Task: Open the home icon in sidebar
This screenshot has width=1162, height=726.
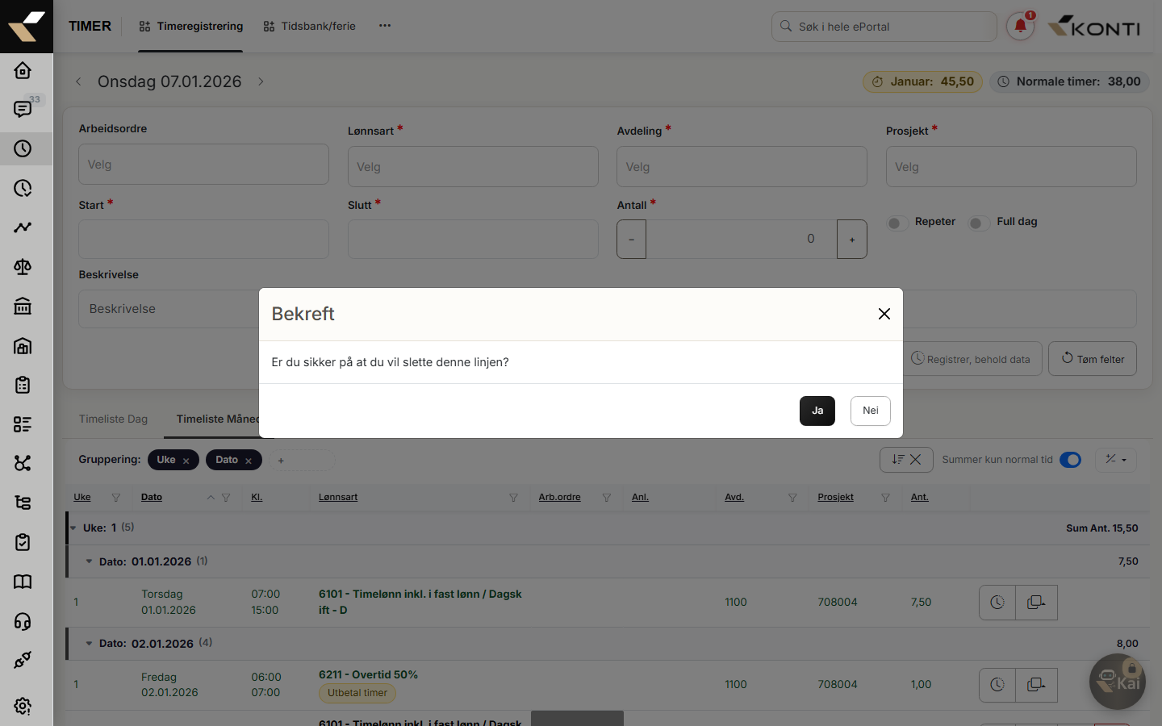Action: click(x=23, y=70)
